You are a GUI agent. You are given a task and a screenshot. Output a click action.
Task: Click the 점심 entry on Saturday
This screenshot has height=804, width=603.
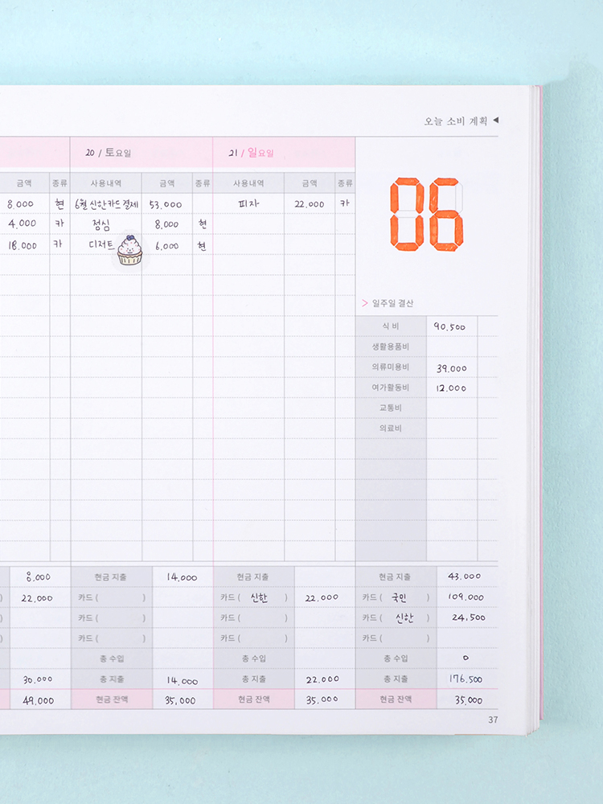[x=101, y=224]
